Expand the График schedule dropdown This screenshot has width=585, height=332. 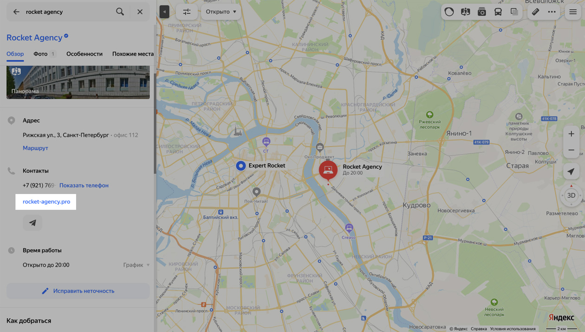pos(136,265)
